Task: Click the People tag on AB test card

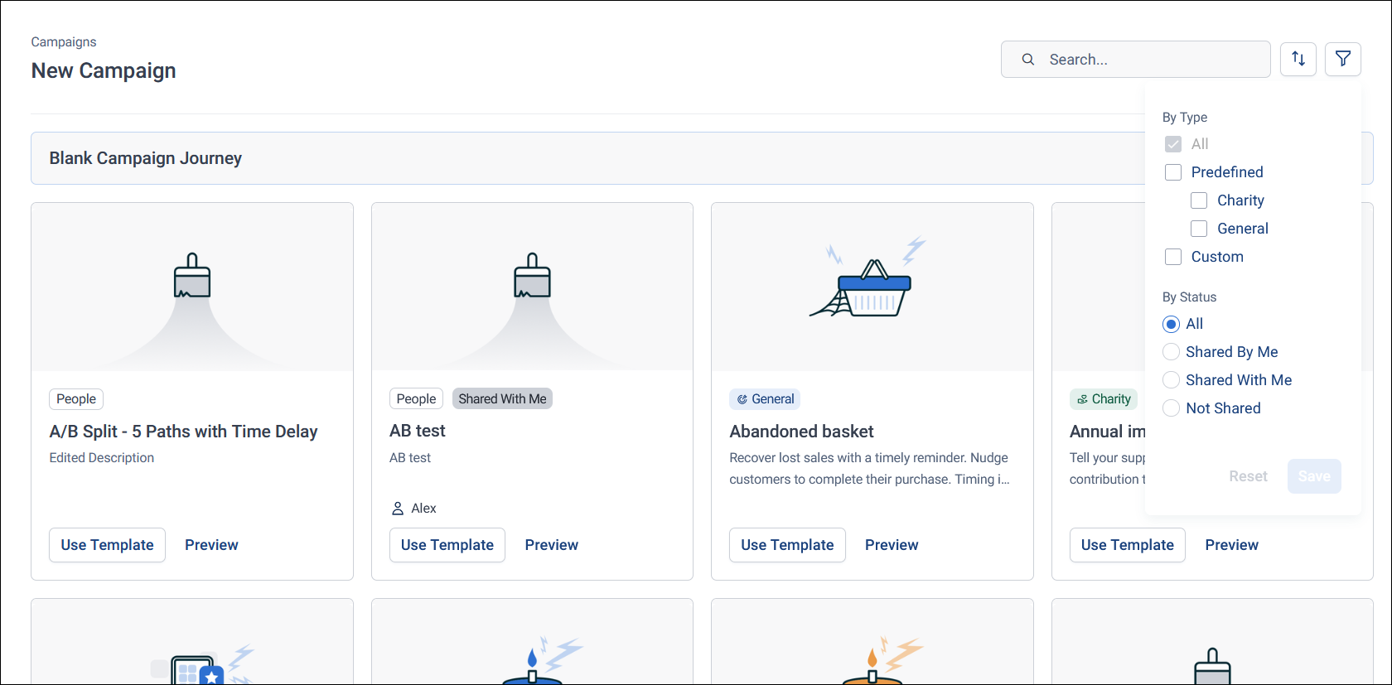Action: click(416, 399)
